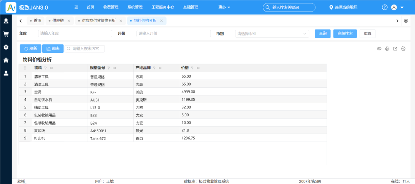Click the 复印纸 cell

(x=60, y=130)
